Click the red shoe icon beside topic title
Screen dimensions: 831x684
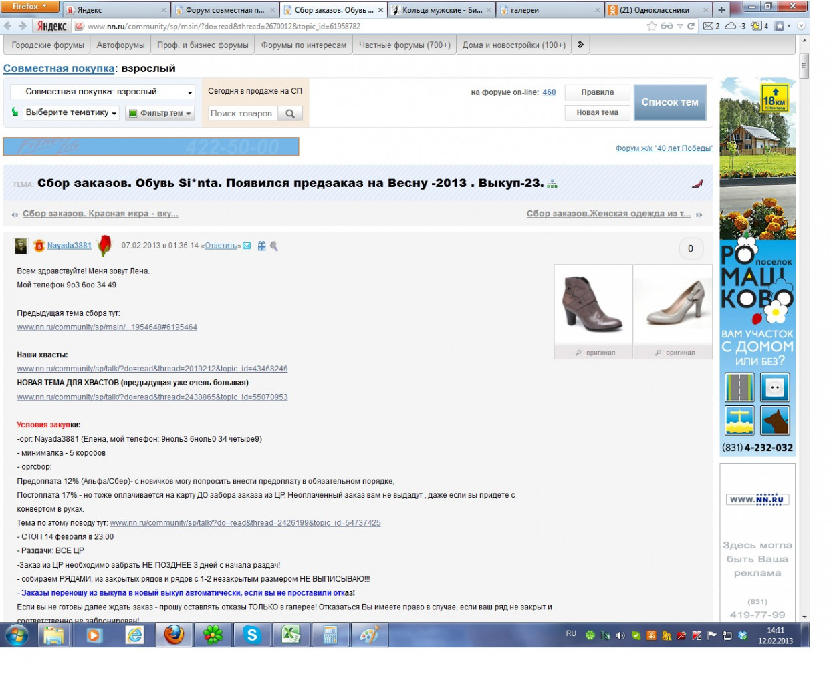point(697,183)
